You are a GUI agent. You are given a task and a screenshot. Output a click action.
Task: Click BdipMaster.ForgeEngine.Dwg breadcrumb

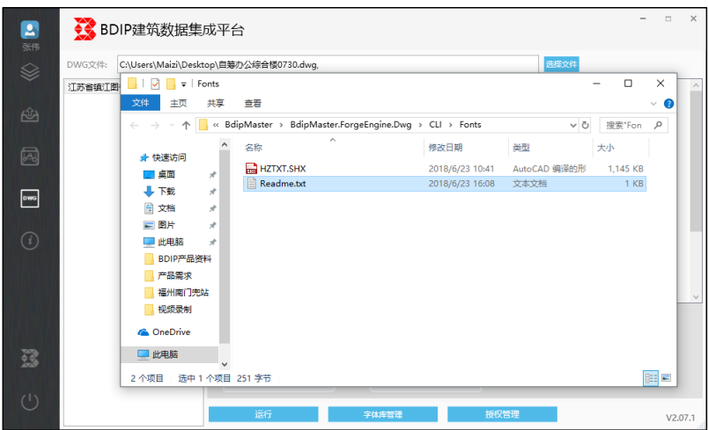350,125
